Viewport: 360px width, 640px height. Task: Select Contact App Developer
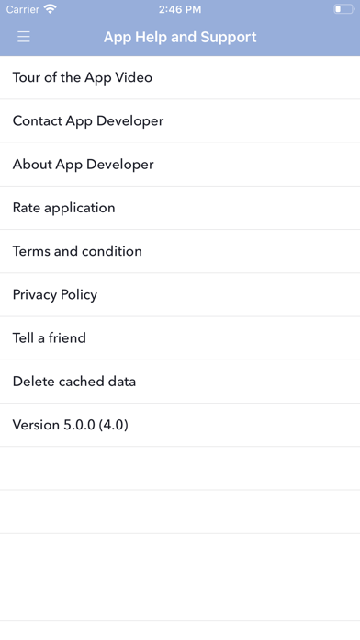180,120
